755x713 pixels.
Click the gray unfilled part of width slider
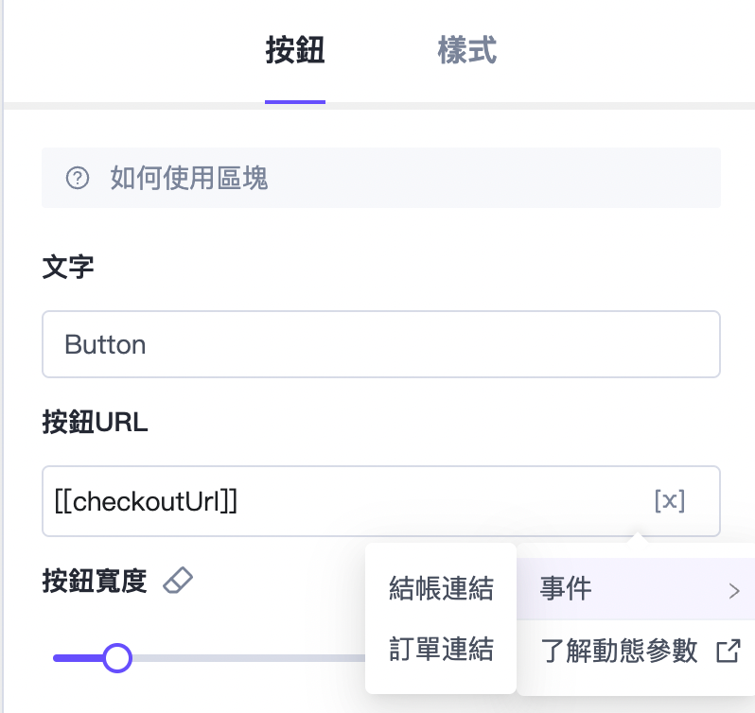[246, 658]
